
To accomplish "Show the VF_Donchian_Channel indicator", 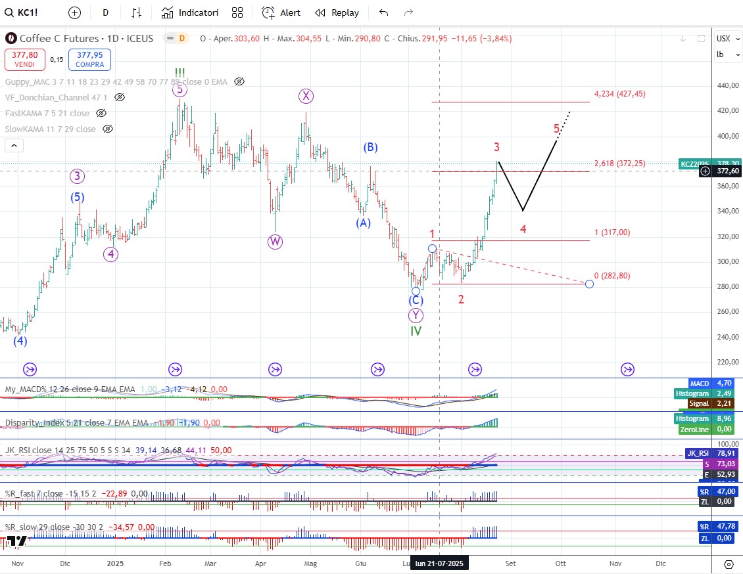I will pyautogui.click(x=120, y=97).
